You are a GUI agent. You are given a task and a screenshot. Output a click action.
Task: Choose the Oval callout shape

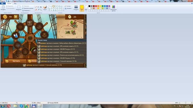pyautogui.click(x=60, y=10)
